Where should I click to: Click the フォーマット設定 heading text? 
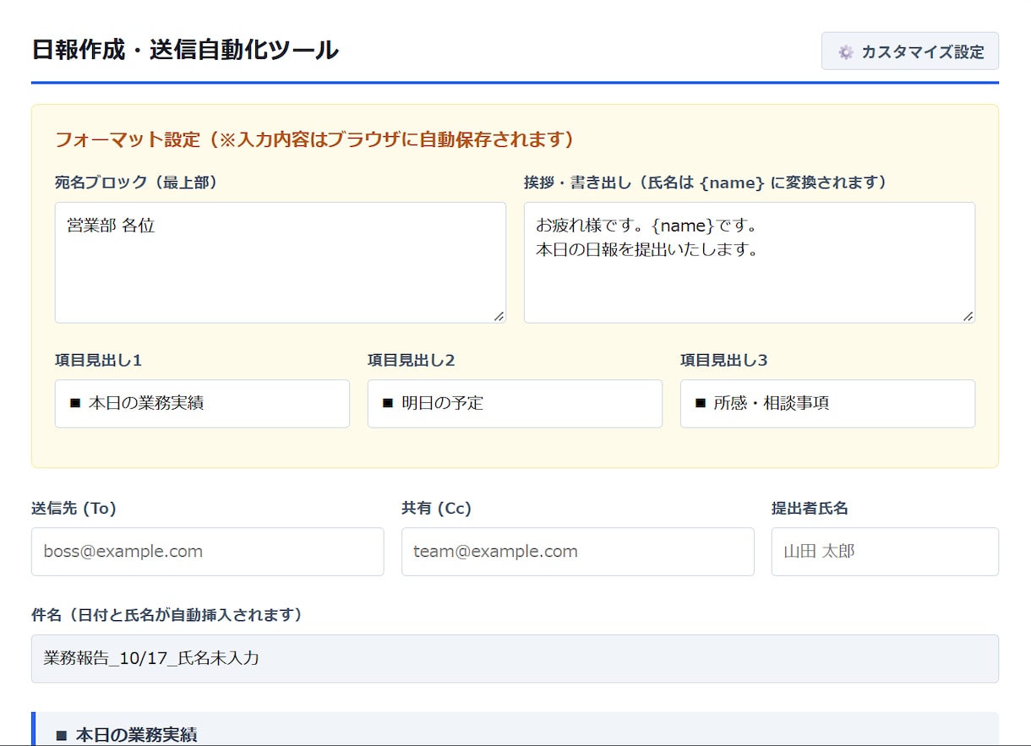314,139
